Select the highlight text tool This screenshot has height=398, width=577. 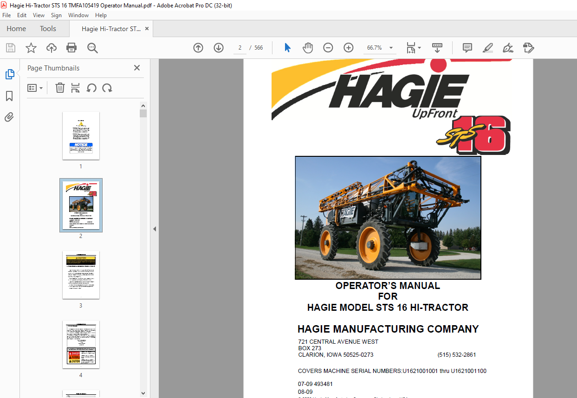click(487, 48)
